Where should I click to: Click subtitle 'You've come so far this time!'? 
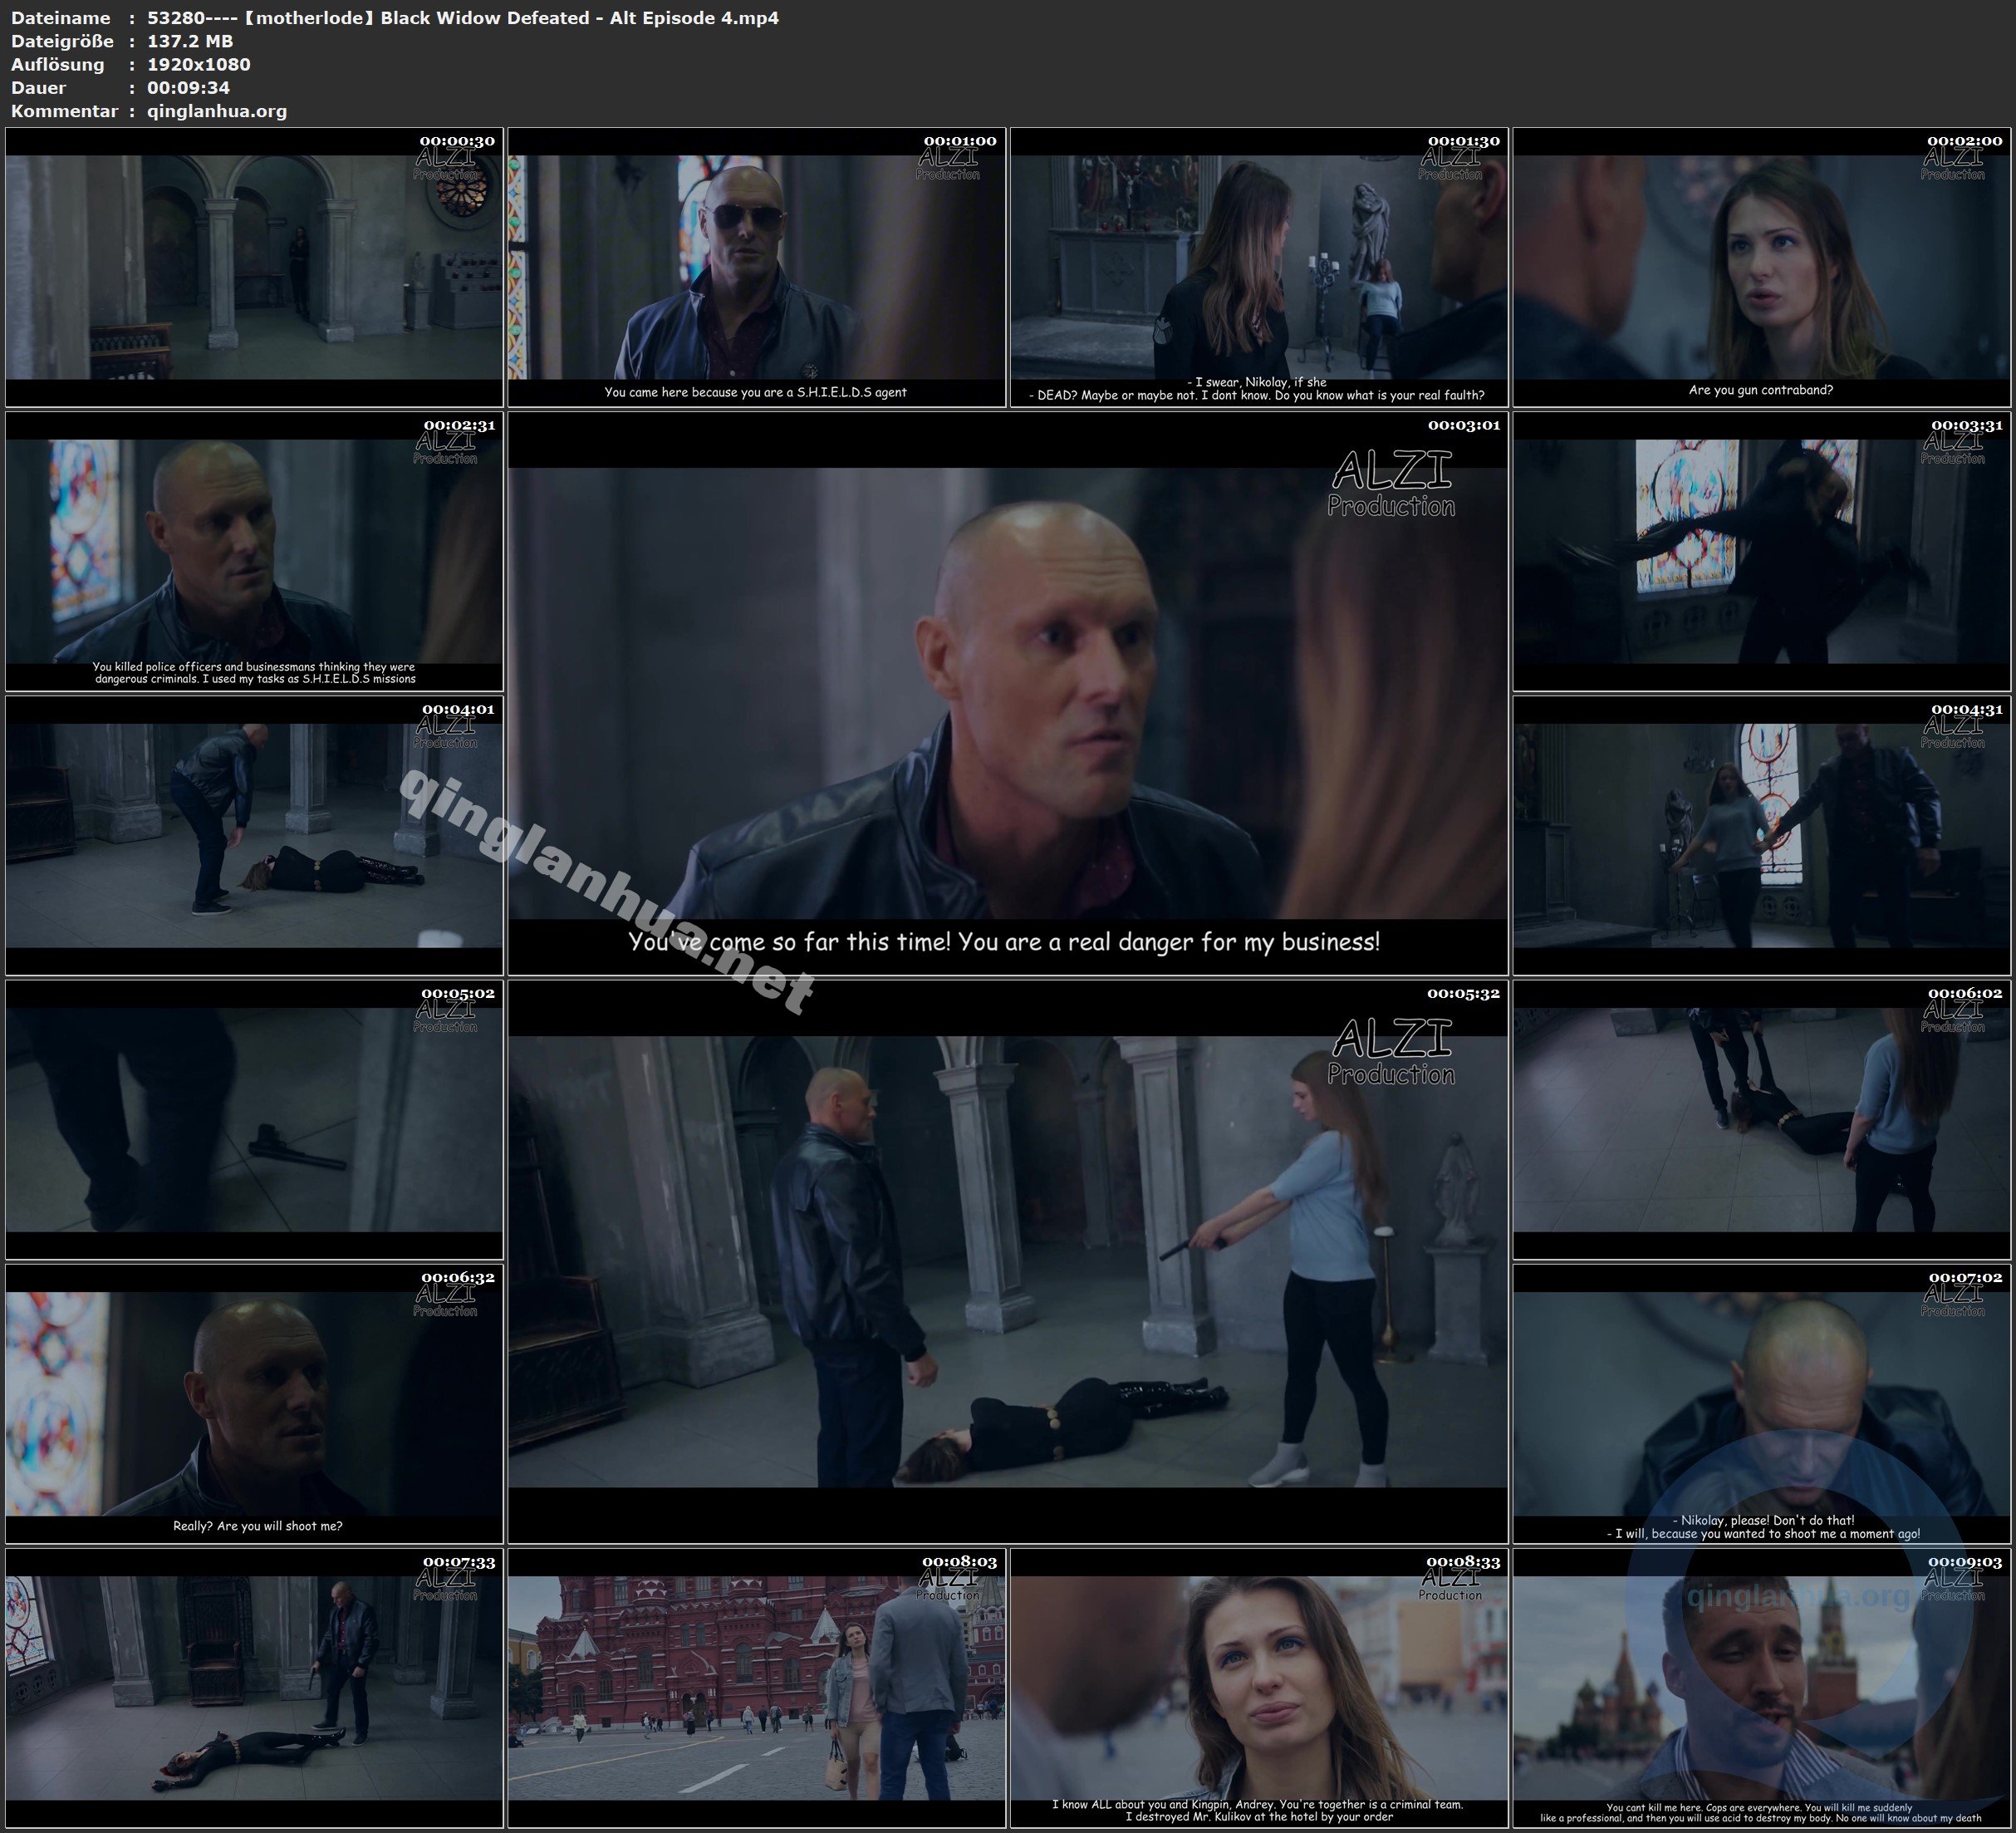click(x=790, y=941)
